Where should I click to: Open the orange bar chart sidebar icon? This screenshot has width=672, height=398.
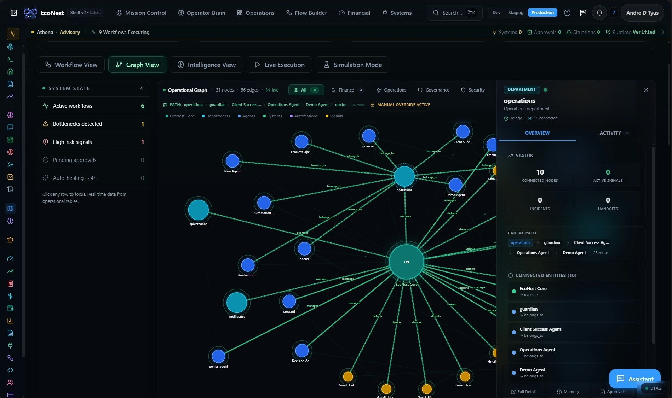click(x=10, y=321)
